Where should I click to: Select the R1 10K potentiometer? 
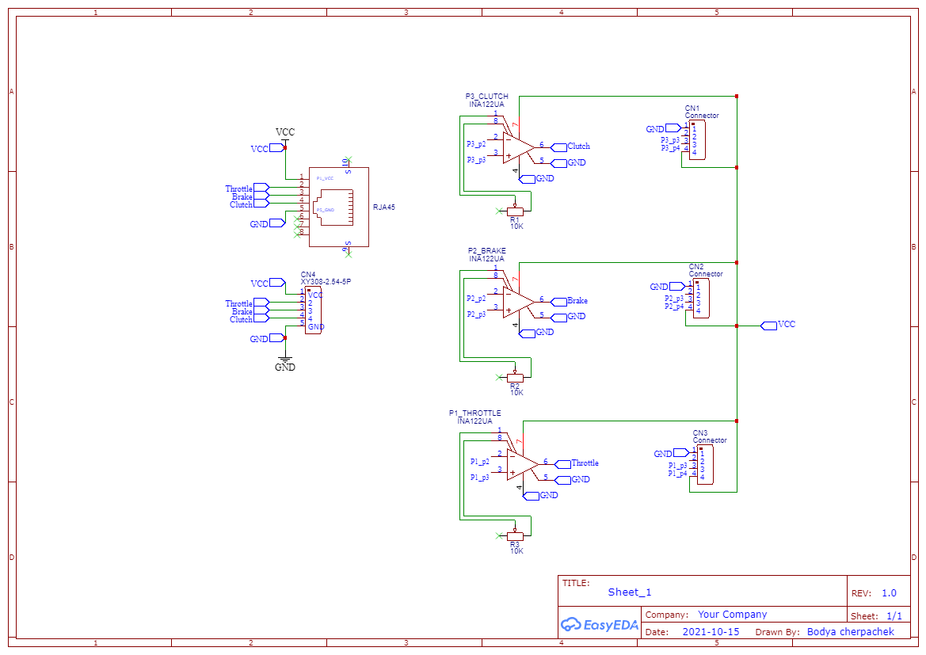pos(516,211)
